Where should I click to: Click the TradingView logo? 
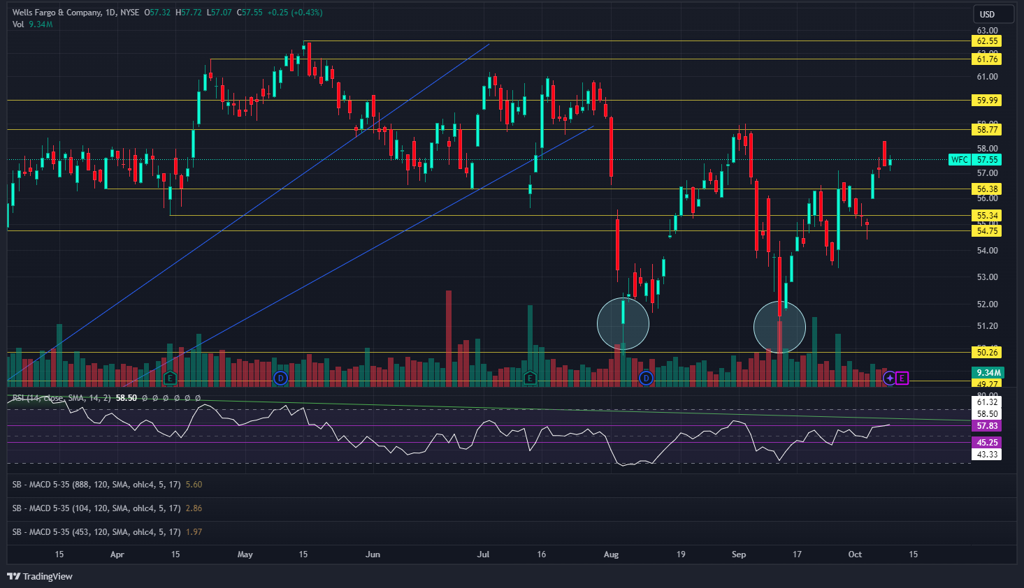tap(40, 576)
